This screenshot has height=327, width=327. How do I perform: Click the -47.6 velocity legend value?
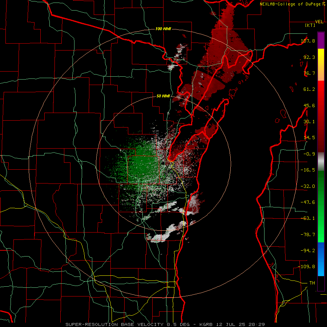(308, 202)
